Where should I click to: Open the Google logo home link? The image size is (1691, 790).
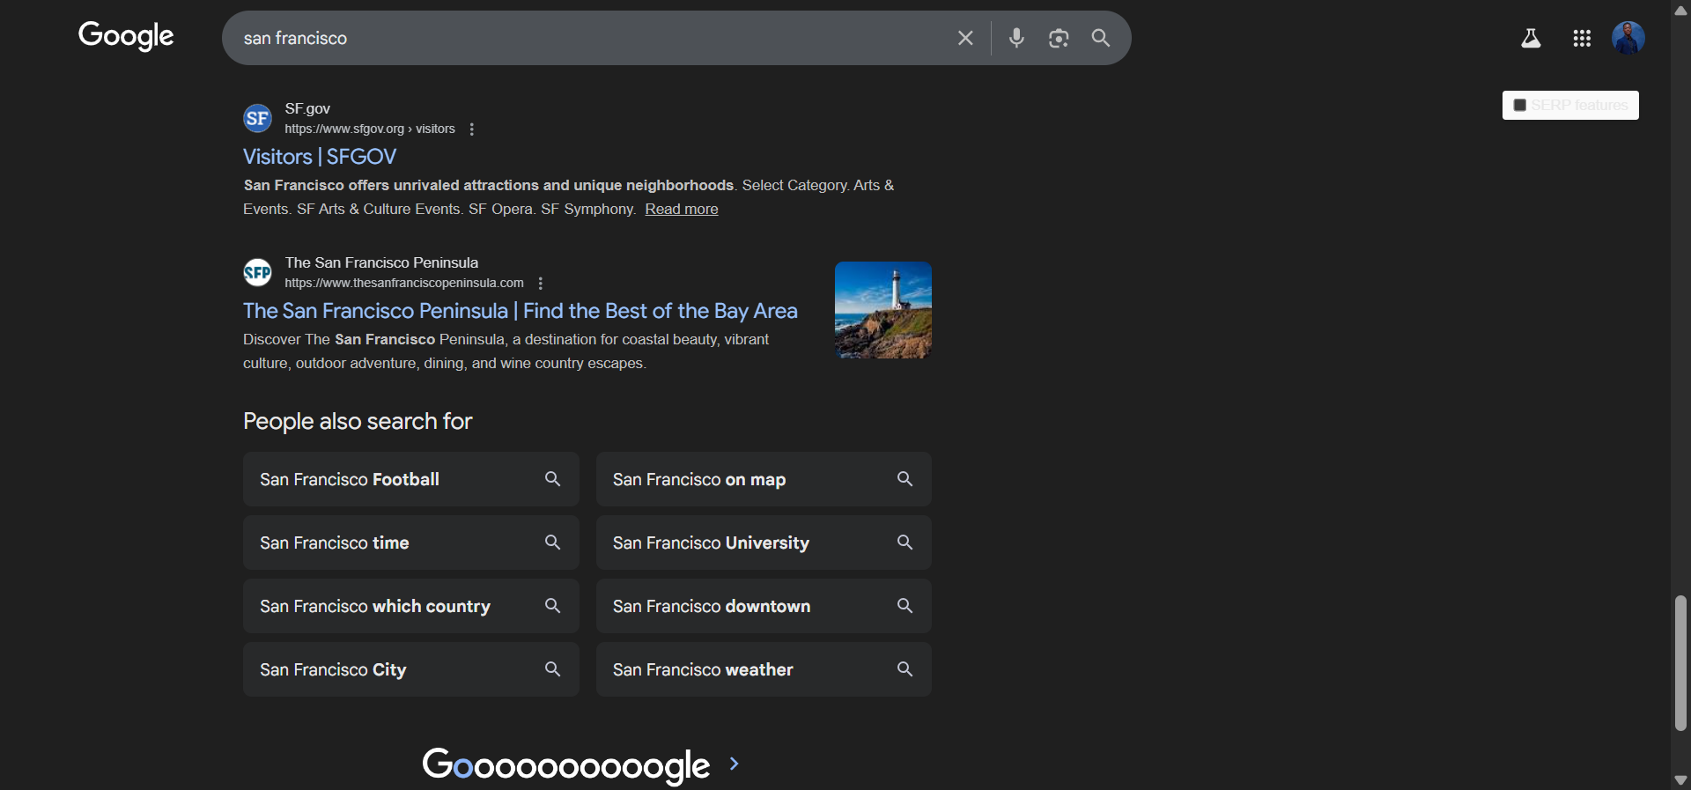pyautogui.click(x=126, y=36)
